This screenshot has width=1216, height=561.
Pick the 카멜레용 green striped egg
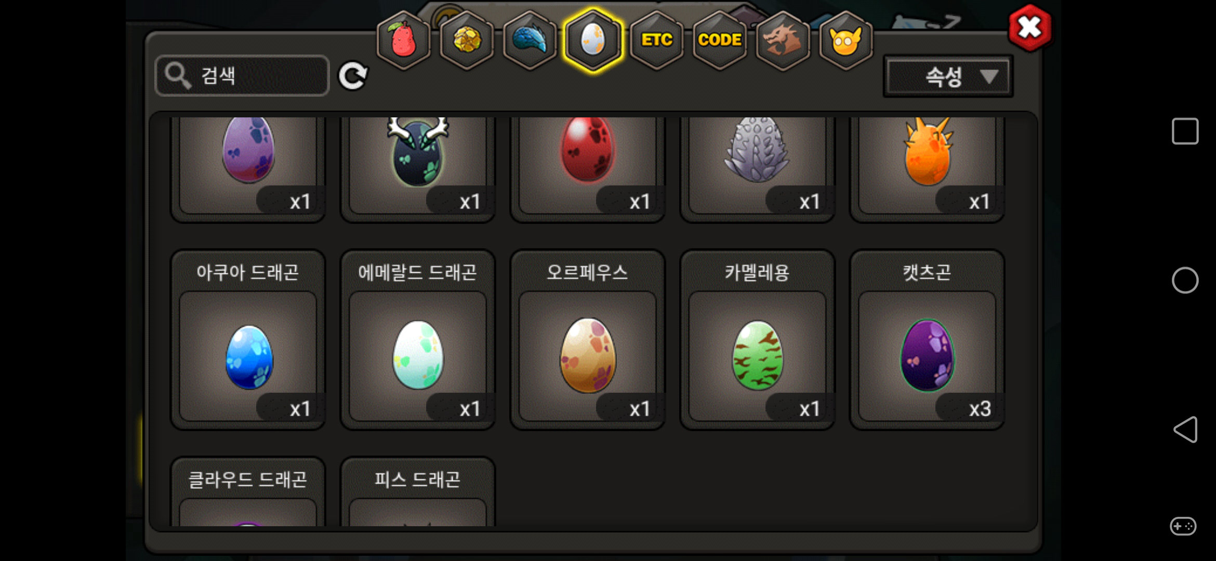pyautogui.click(x=758, y=340)
